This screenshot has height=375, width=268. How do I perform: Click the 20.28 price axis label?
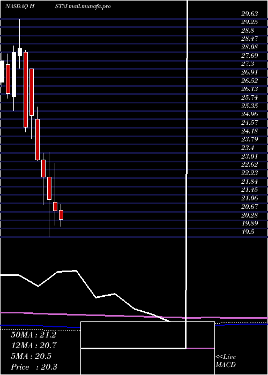point(249,215)
